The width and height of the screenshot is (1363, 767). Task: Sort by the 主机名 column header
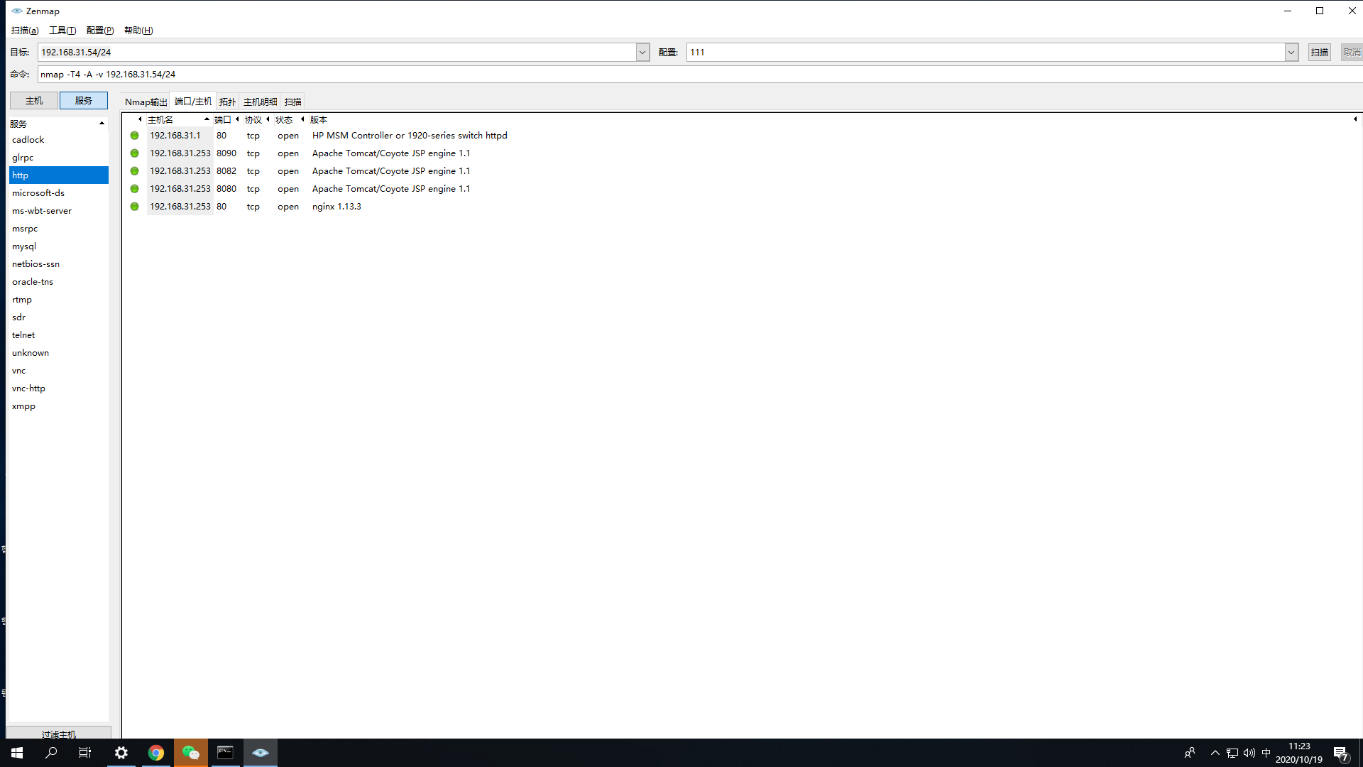(160, 119)
